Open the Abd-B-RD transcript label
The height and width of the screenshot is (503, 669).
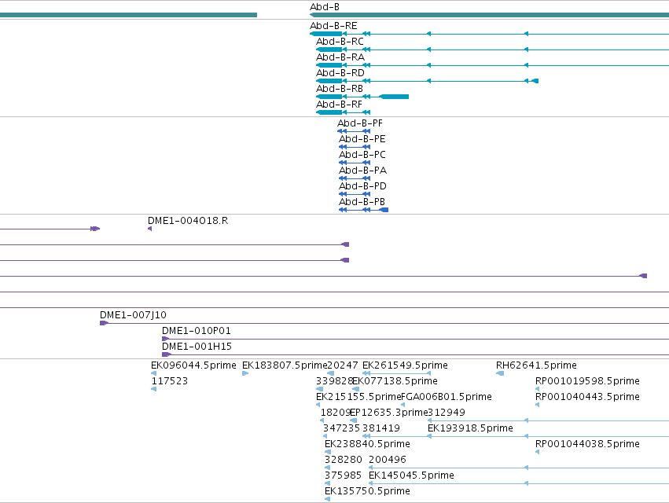[340, 73]
